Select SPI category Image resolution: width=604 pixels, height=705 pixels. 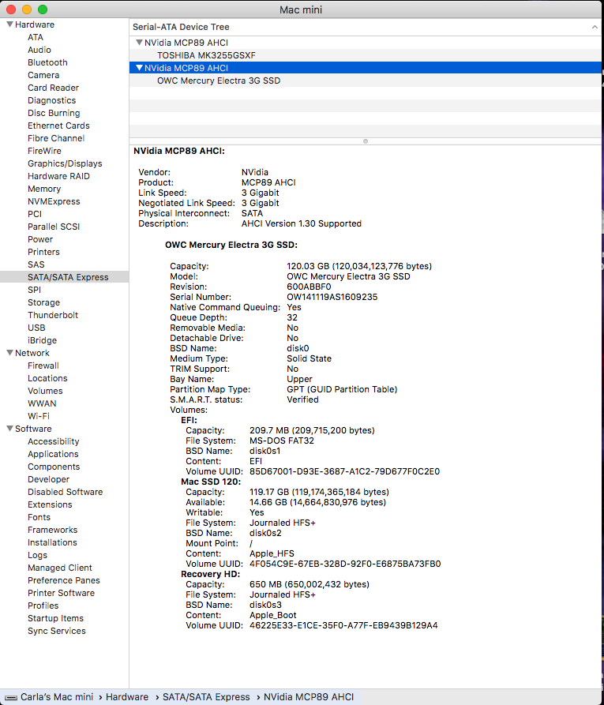(x=34, y=290)
